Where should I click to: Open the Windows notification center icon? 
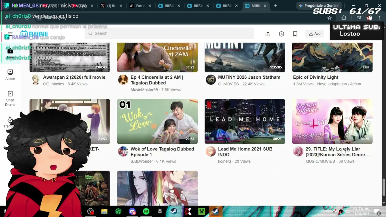pos(377,212)
